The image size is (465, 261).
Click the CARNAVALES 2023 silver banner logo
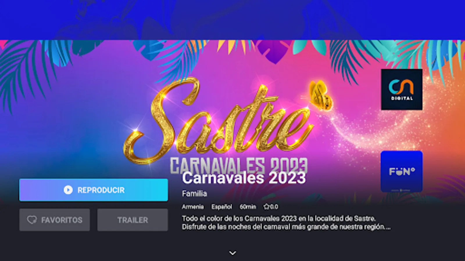click(x=239, y=165)
